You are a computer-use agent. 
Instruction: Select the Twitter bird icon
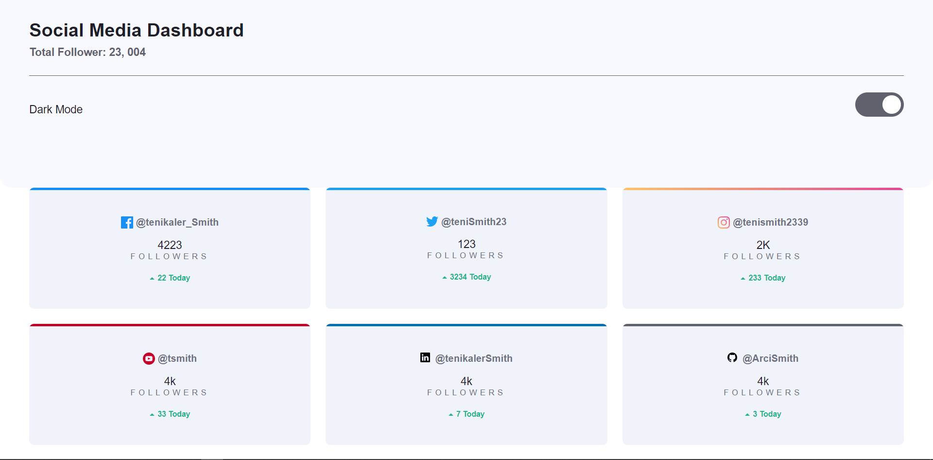tap(432, 221)
